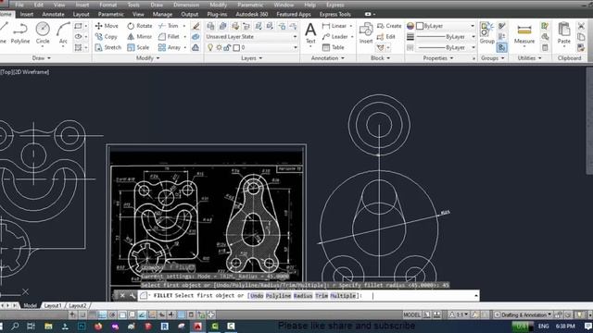
Task: Toggle group selection on/off in Groups panel
Action: pos(502,47)
